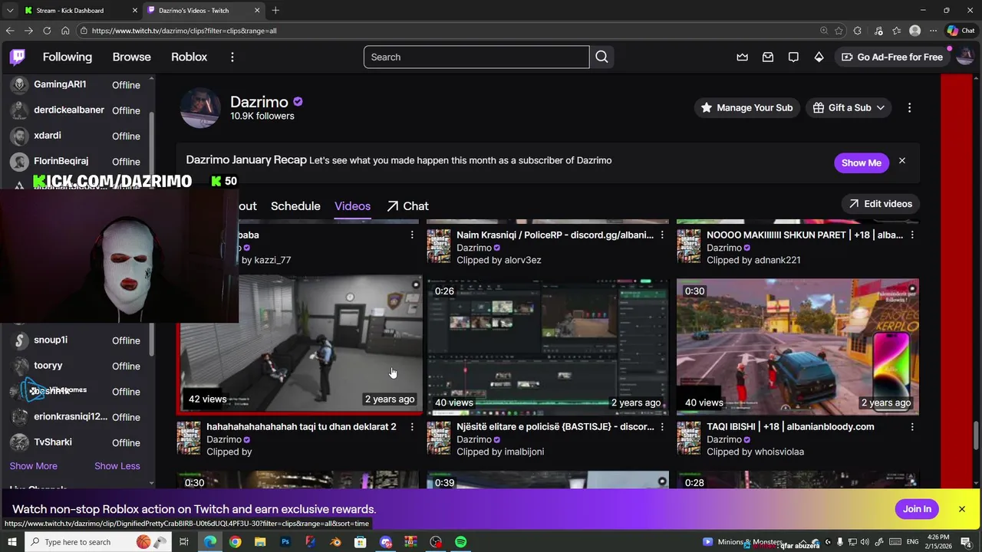The image size is (982, 552).
Task: Click Show Less in followed channels
Action: tap(117, 465)
